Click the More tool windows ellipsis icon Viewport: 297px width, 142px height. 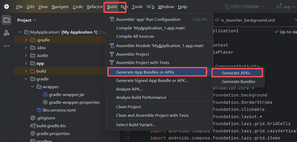(x=7, y=46)
